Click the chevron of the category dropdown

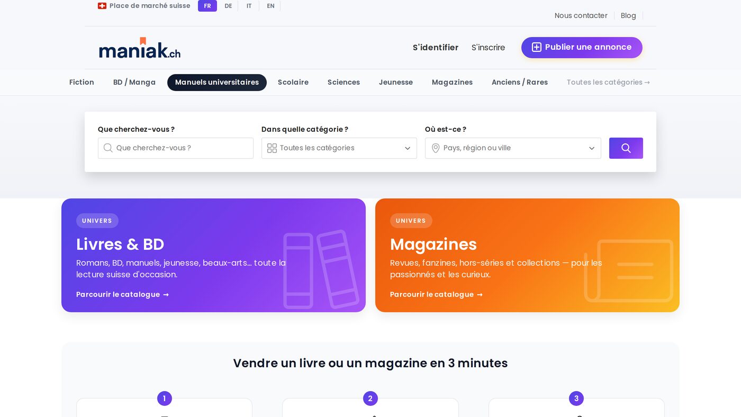click(x=408, y=148)
